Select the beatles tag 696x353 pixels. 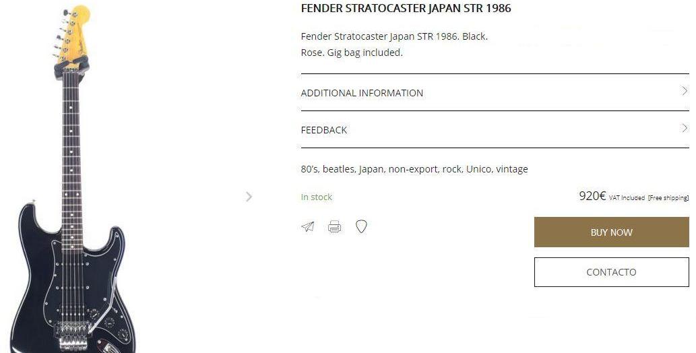338,169
